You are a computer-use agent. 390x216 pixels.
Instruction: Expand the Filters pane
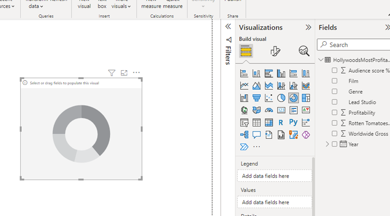click(228, 27)
